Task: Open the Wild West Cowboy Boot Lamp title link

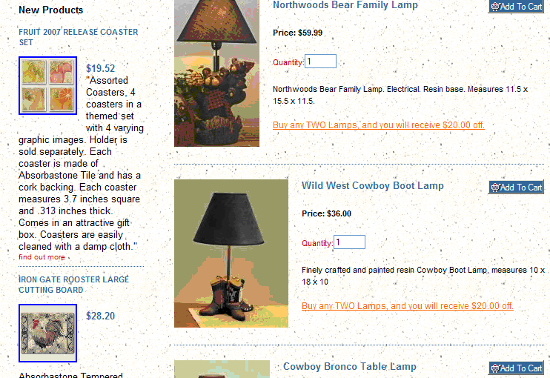Action: pyautogui.click(x=373, y=185)
